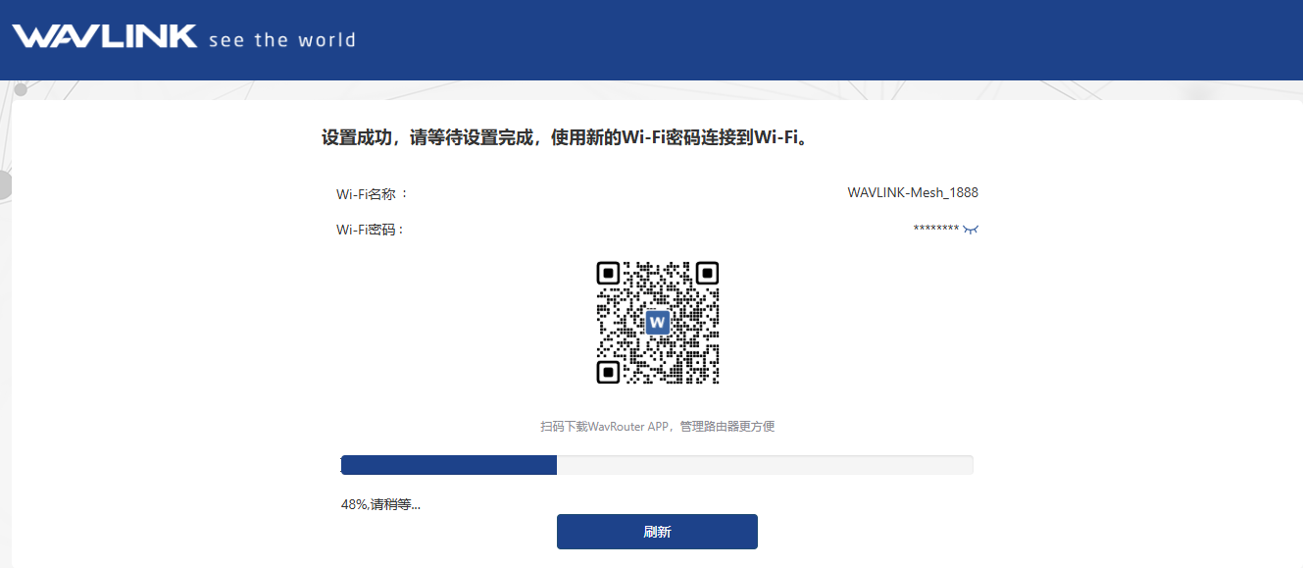Click the 扫码下载WavRouter APP caption

tap(657, 427)
